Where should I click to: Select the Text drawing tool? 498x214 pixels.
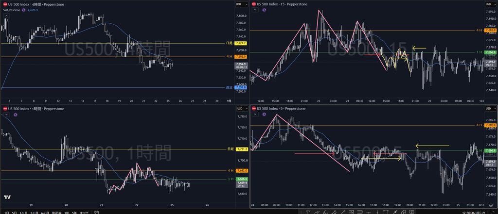click(307, 212)
